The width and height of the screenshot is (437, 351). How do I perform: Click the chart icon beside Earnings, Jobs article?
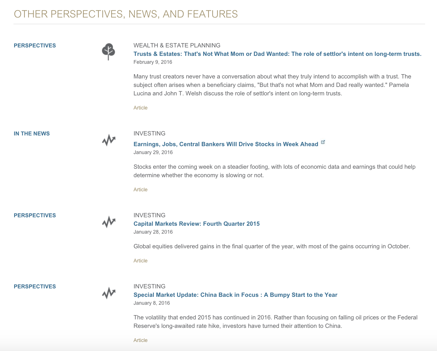click(x=109, y=140)
